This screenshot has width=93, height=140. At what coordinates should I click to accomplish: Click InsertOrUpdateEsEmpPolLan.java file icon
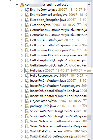coord(27,91)
